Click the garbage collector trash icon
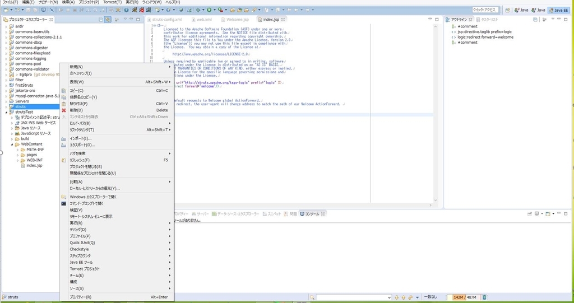574x303 pixels. pyautogui.click(x=484, y=297)
